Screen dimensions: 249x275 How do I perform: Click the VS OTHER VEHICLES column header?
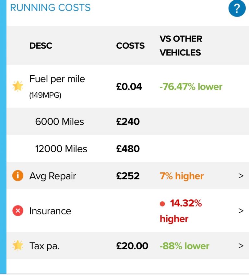click(x=181, y=45)
